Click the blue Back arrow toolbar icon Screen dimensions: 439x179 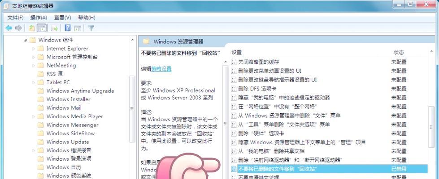click(x=9, y=28)
